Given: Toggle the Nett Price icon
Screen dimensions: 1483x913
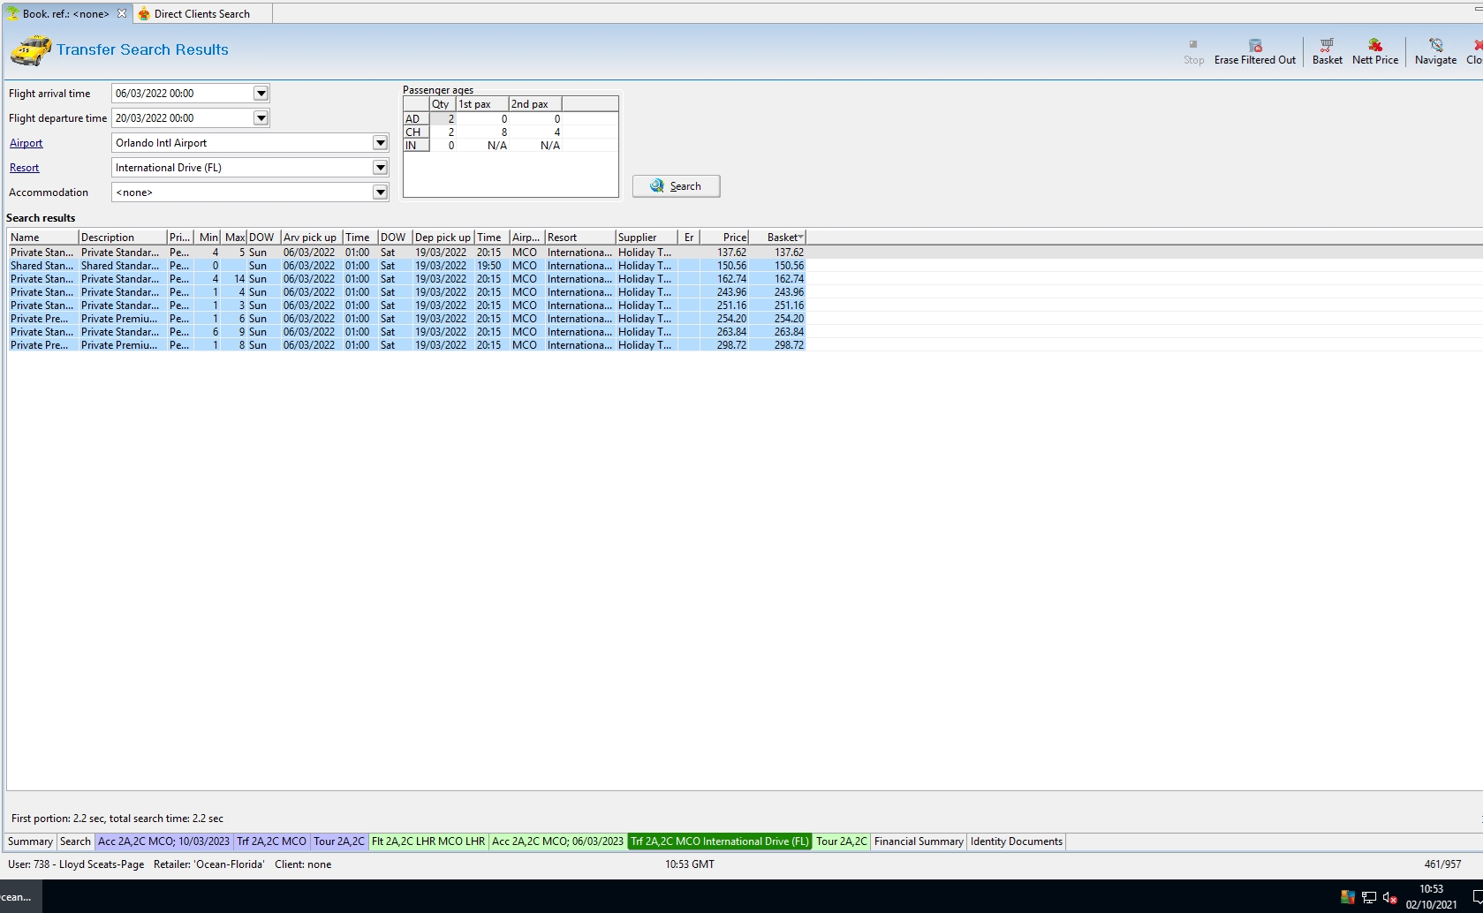Looking at the screenshot, I should [x=1375, y=45].
